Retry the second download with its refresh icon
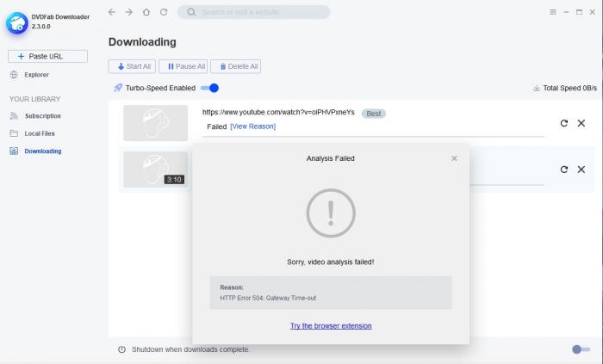This screenshot has height=364, width=603. 563,170
